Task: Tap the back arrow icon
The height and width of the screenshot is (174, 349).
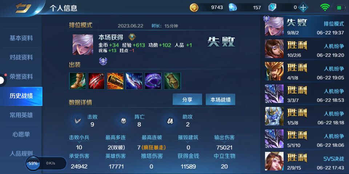Action: coord(23,8)
